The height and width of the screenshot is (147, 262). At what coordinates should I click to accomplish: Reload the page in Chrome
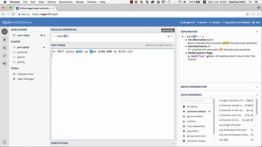[x=14, y=14]
